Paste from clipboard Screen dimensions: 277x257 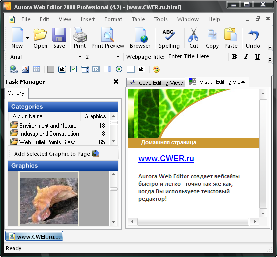click(x=231, y=38)
